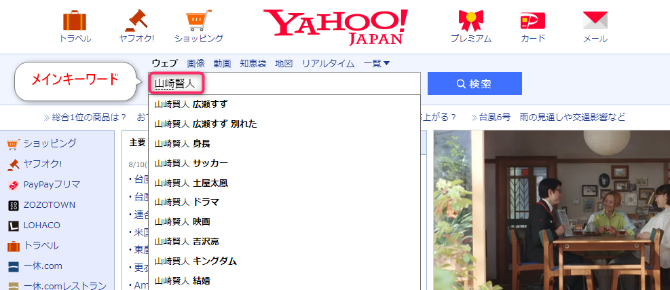The height and width of the screenshot is (290, 670).
Task: Choose suggestion 山崎賢人 キングダム
Action: click(196, 261)
